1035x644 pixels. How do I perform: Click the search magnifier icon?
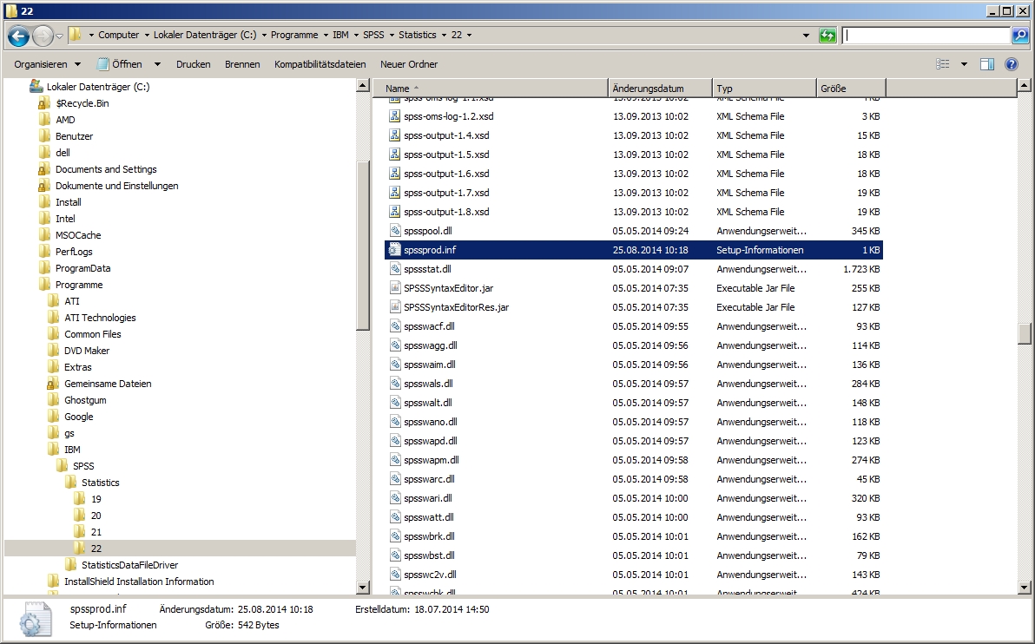click(x=1020, y=36)
